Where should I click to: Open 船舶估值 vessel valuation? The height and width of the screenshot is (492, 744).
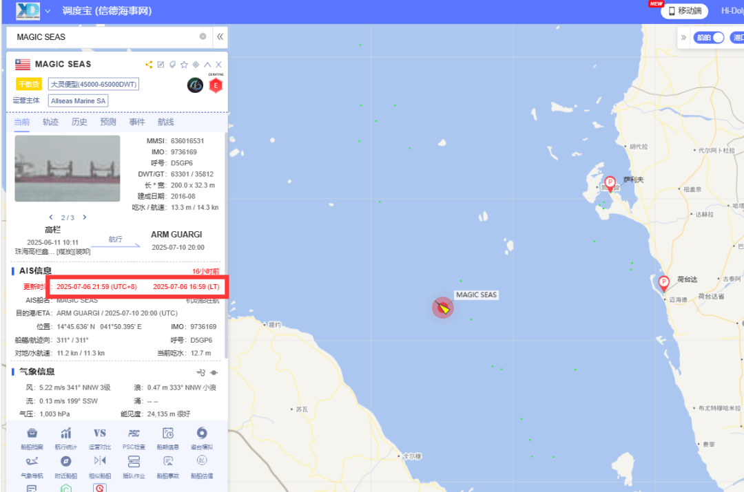pyautogui.click(x=202, y=467)
